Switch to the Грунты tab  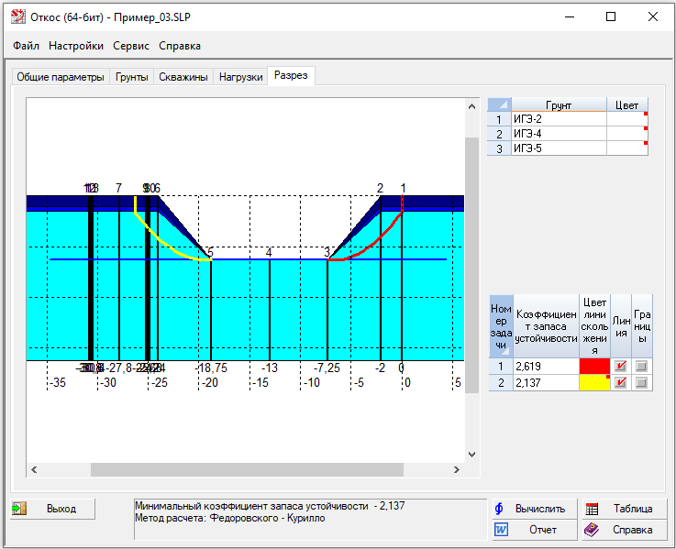click(131, 77)
